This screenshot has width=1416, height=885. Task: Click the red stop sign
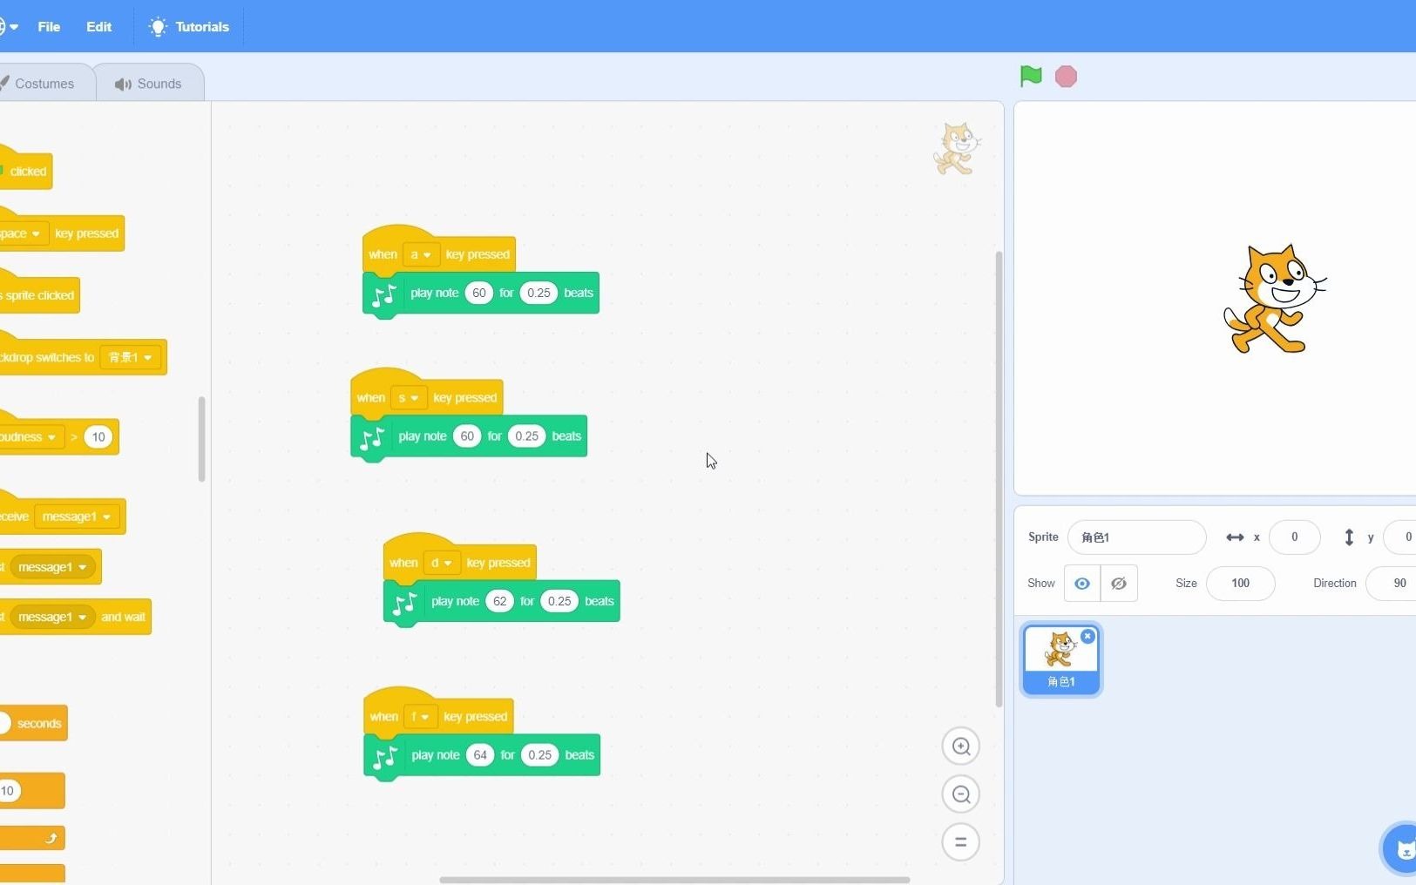coord(1066,77)
